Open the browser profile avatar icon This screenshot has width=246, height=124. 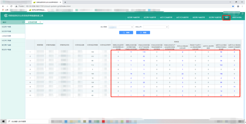point(238,6)
